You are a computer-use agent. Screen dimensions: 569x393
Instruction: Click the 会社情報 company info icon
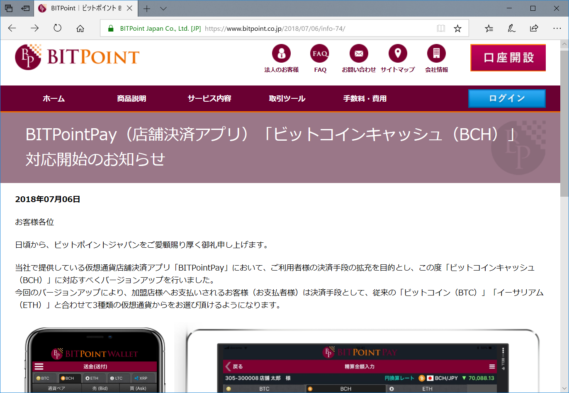pos(436,53)
